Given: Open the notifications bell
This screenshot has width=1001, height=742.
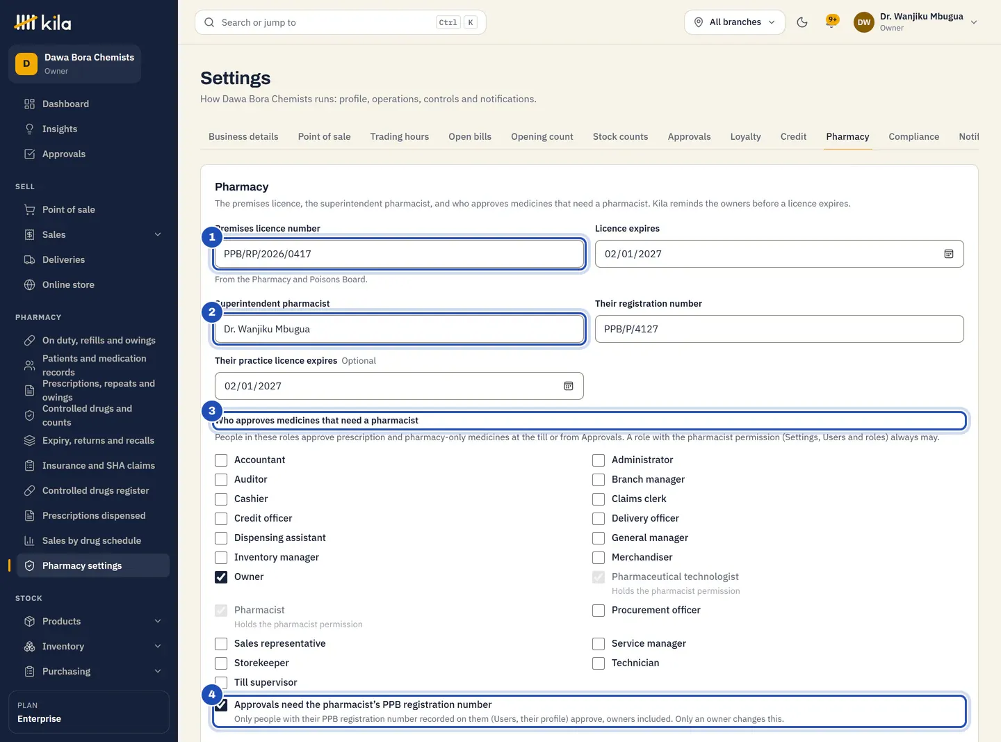Looking at the screenshot, I should coord(831,22).
